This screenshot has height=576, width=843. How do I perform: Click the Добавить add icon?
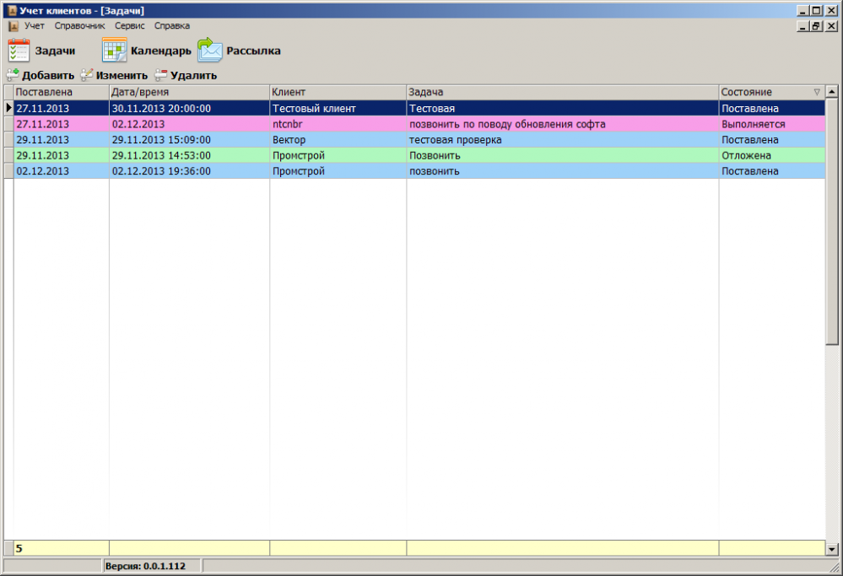(x=13, y=75)
